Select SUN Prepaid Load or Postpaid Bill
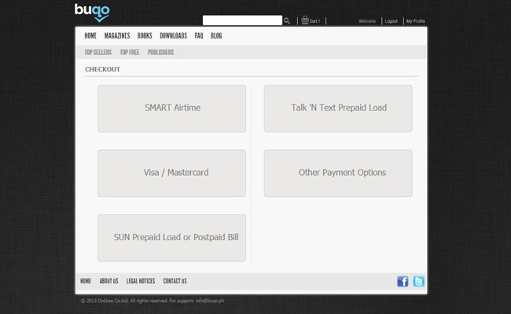Viewport: 511px width, 314px height. coord(171,238)
